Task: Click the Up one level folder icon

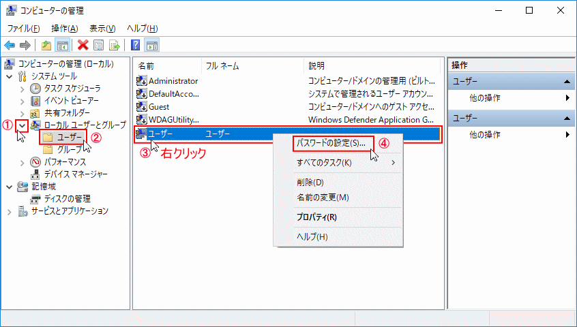Action: [x=46, y=46]
